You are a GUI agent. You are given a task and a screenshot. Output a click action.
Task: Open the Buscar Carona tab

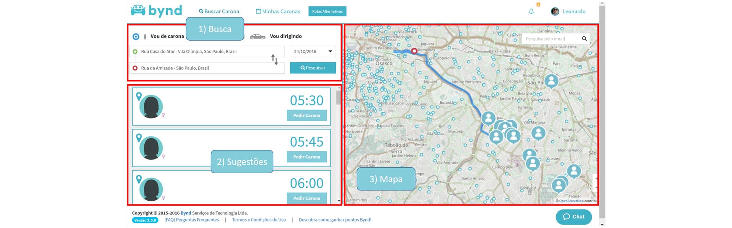tap(219, 11)
